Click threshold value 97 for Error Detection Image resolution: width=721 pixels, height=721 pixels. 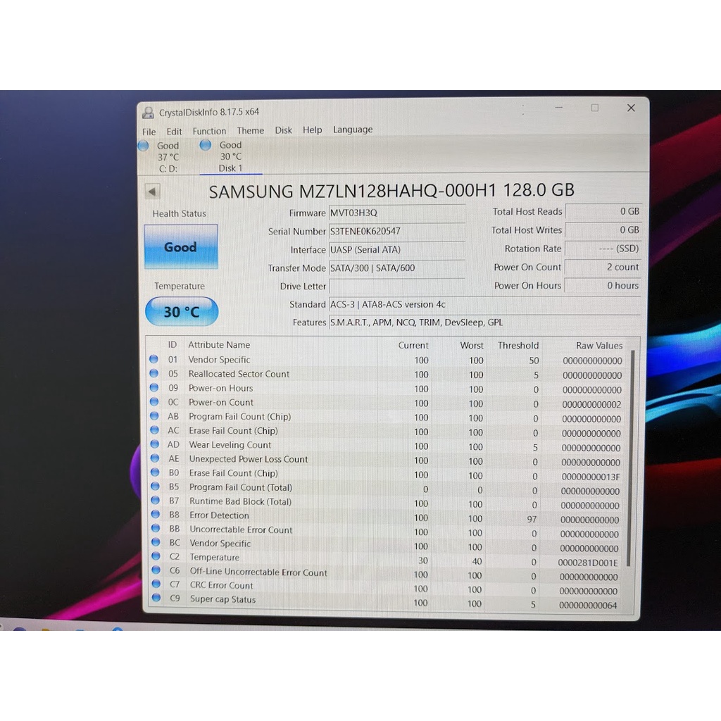532,519
